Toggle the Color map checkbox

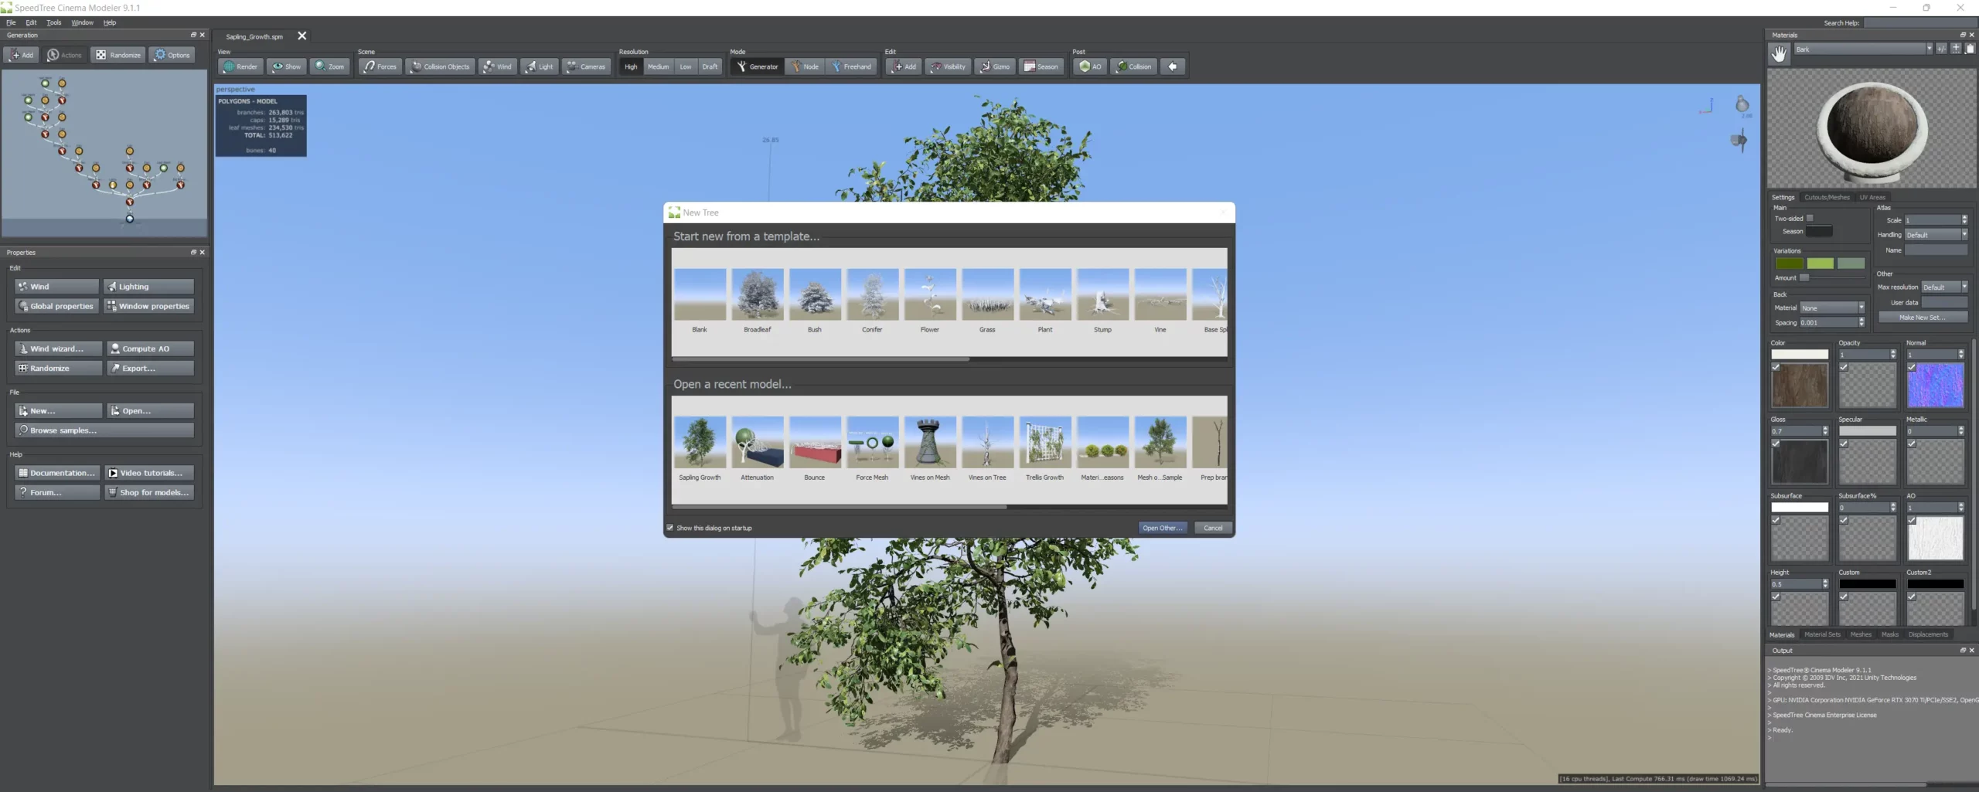[x=1776, y=367]
